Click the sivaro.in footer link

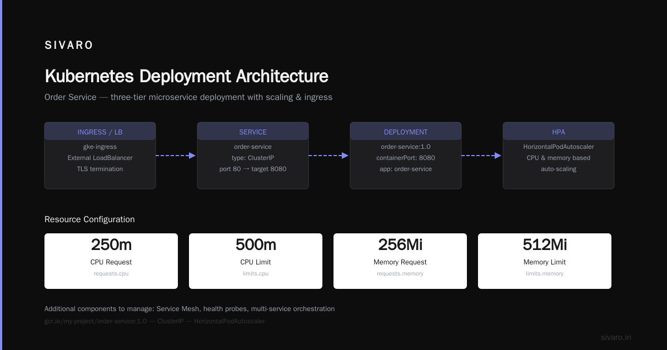point(616,337)
